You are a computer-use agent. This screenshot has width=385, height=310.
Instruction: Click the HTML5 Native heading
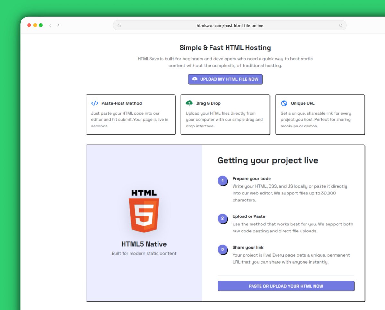click(144, 244)
